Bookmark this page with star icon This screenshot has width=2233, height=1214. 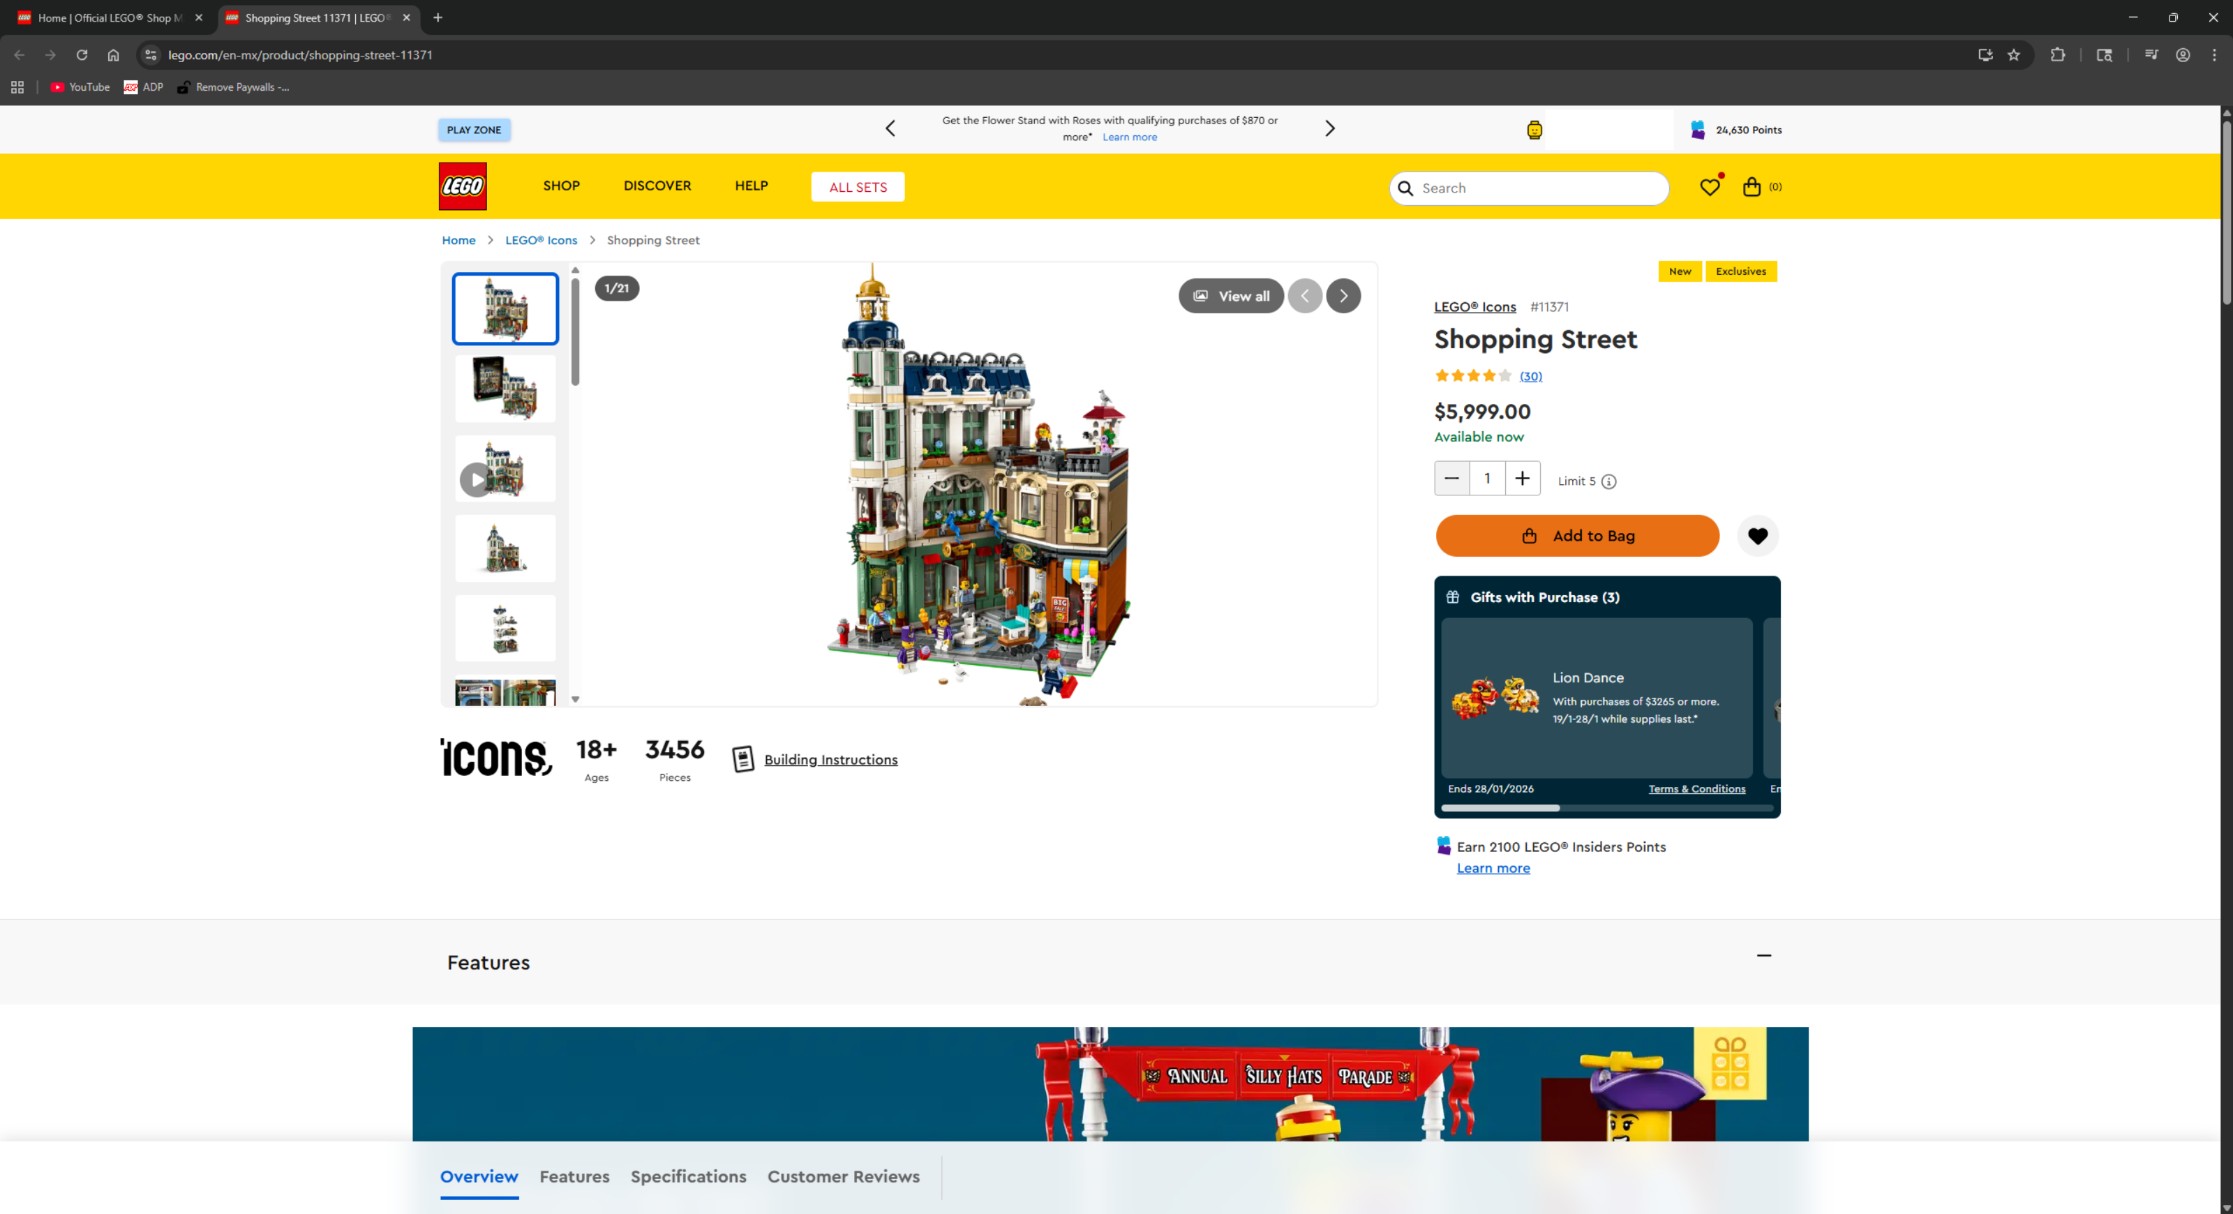(2014, 55)
